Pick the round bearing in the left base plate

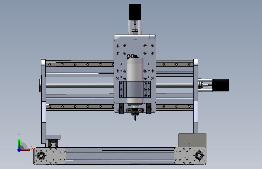[x=41, y=156]
